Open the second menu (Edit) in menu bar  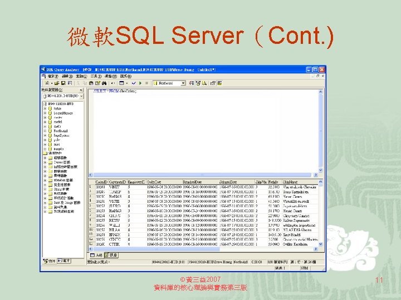[x=67, y=76]
